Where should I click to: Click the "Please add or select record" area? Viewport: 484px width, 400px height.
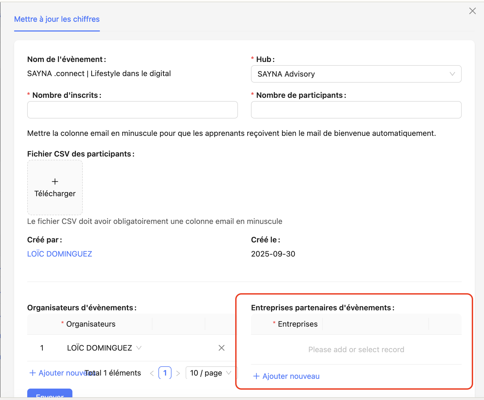[356, 349]
